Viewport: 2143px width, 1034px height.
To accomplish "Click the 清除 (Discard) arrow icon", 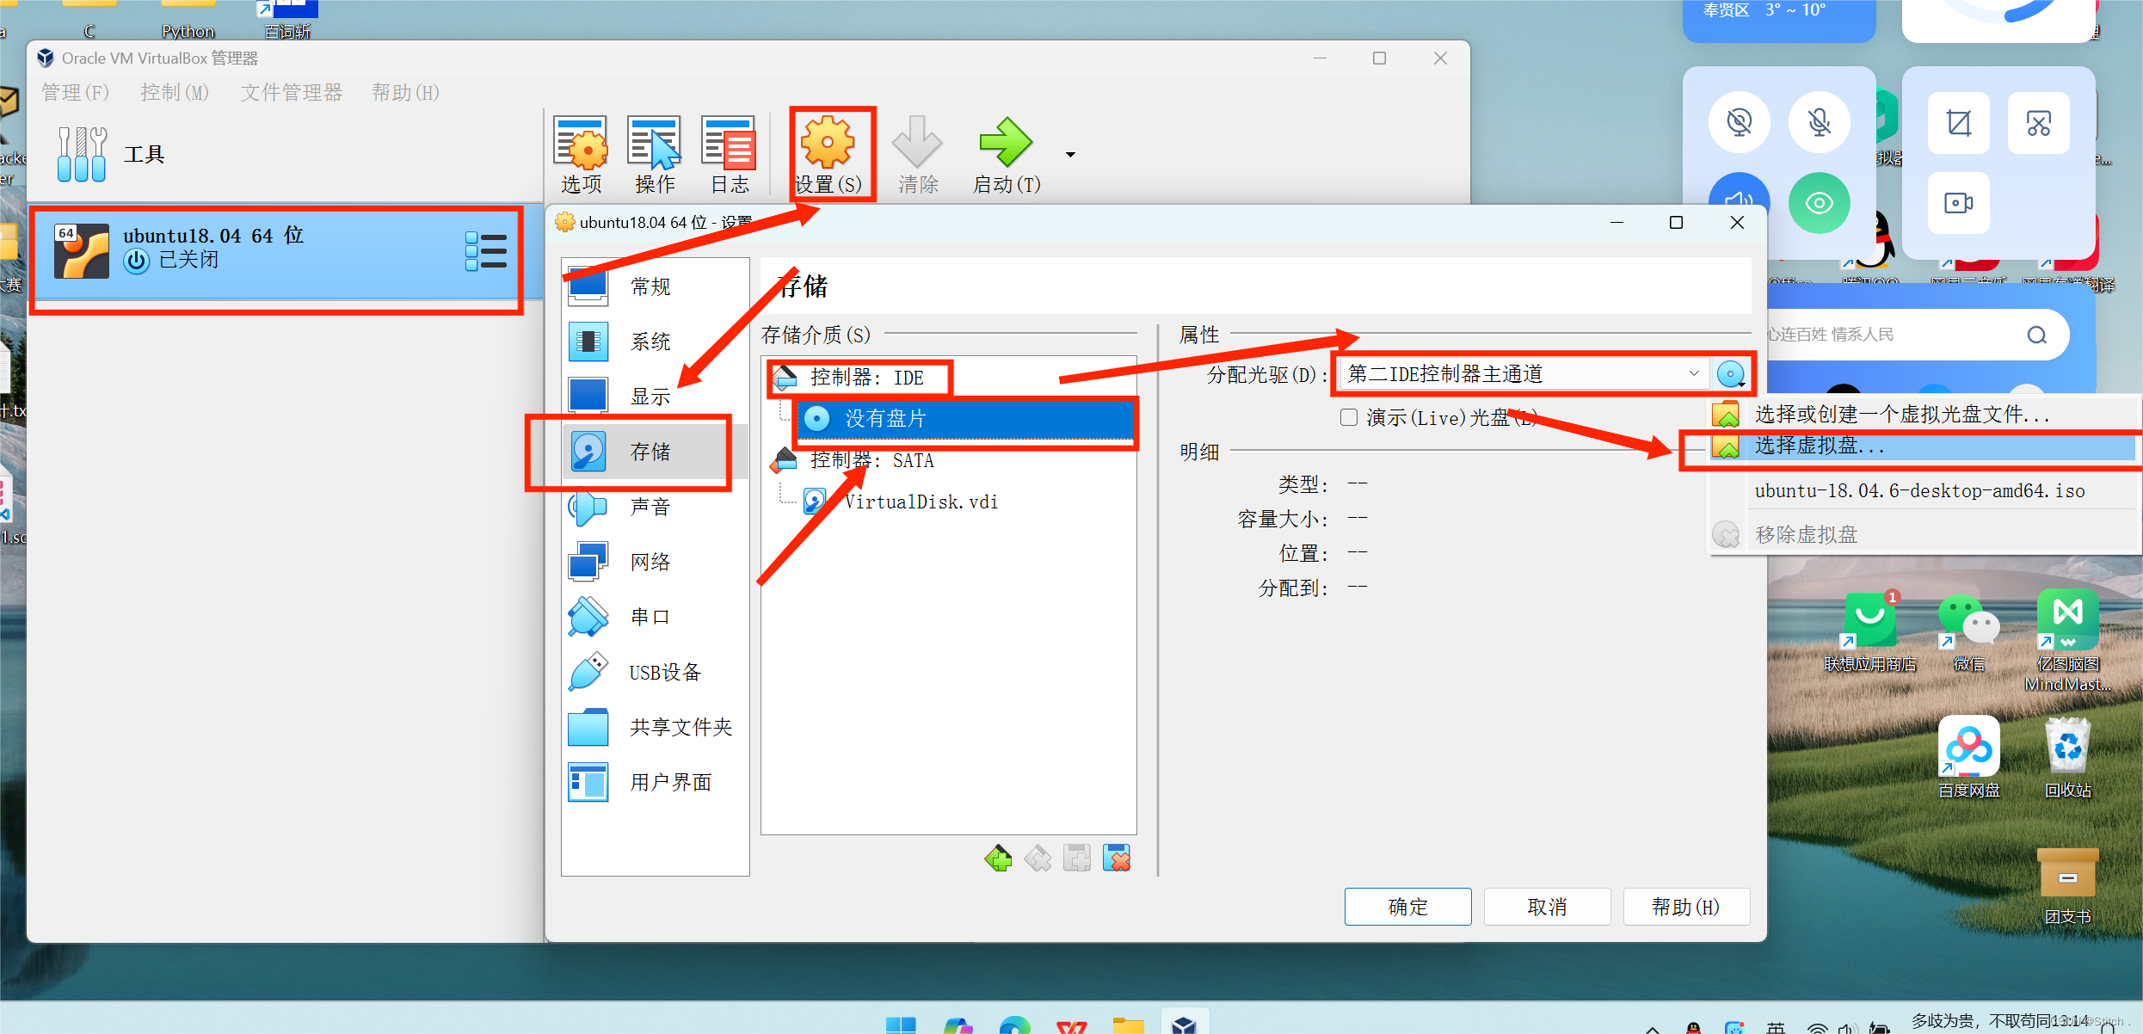I will 918,155.
